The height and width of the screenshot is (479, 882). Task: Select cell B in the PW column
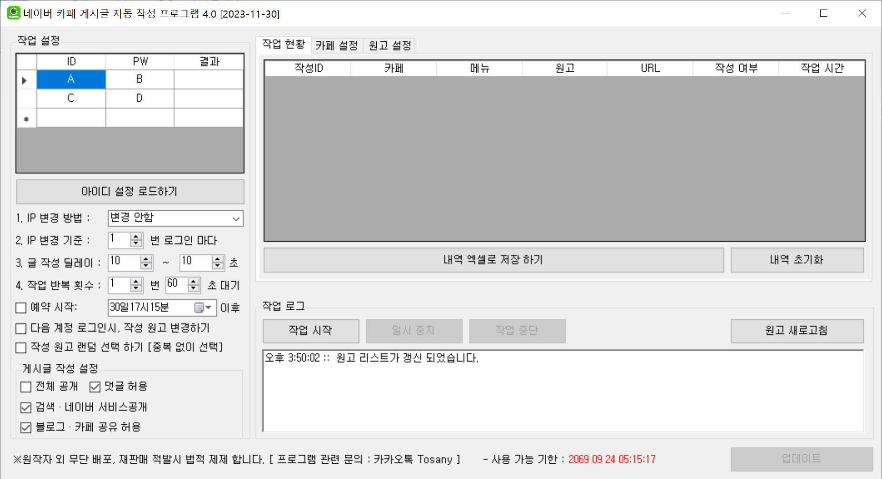point(139,79)
